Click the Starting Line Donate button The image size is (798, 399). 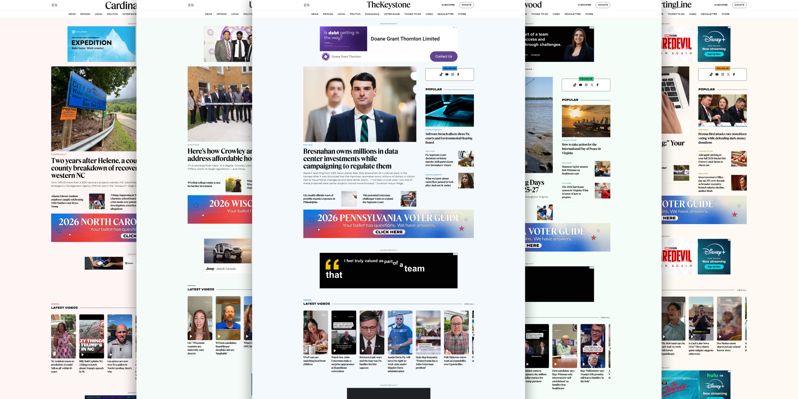tap(739, 5)
